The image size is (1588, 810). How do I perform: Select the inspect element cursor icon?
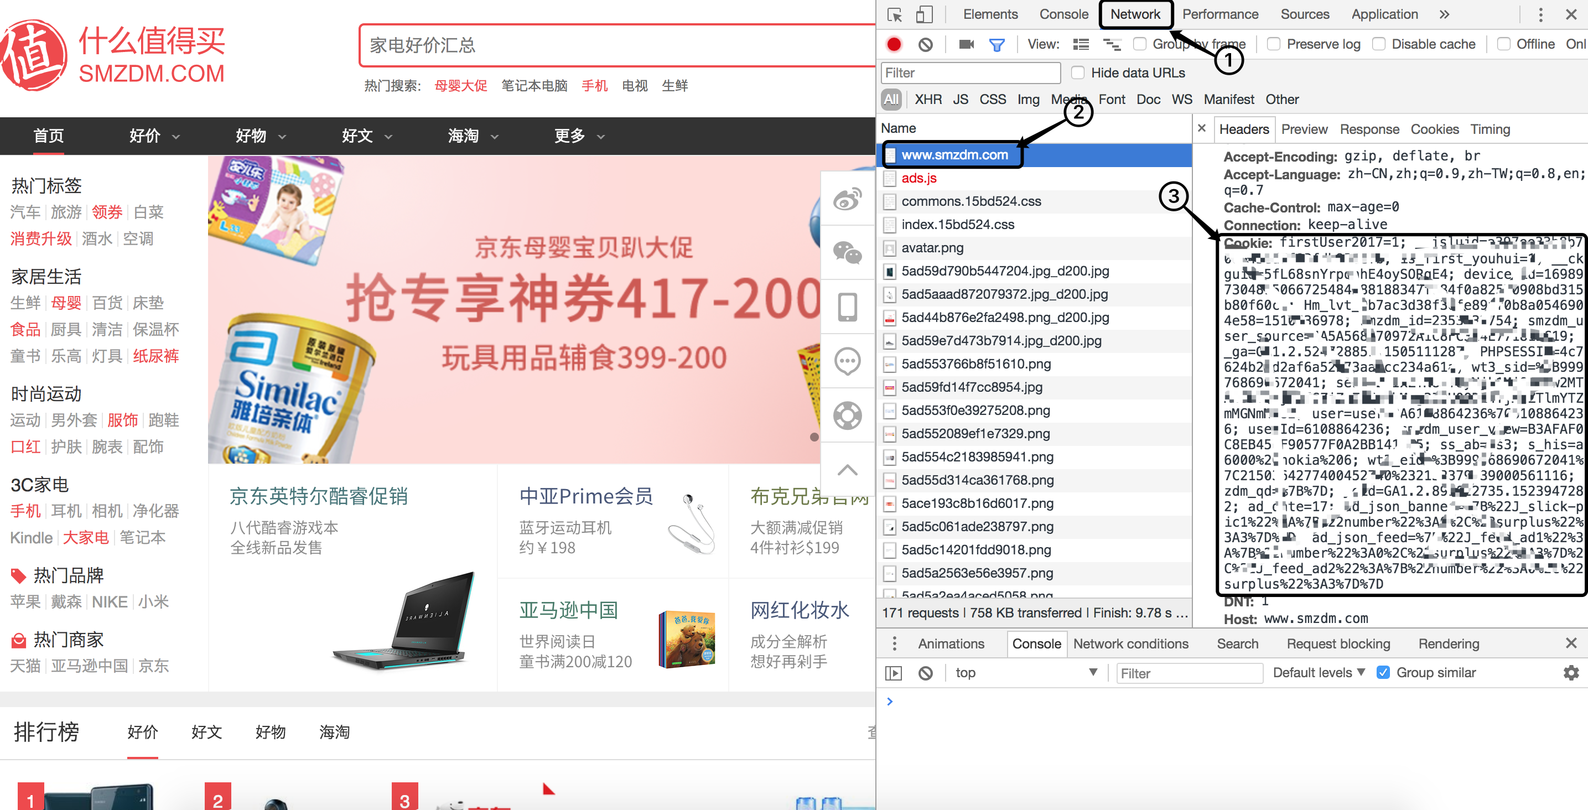coord(895,14)
